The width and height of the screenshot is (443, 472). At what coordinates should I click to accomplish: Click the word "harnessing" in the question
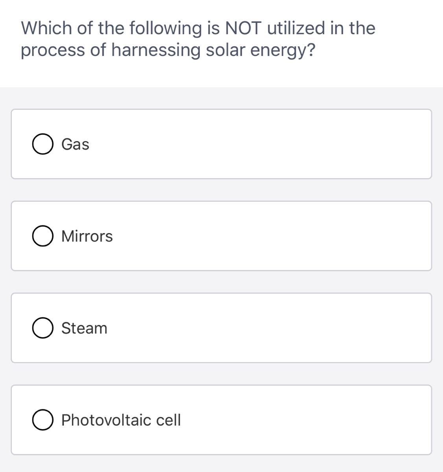click(156, 50)
